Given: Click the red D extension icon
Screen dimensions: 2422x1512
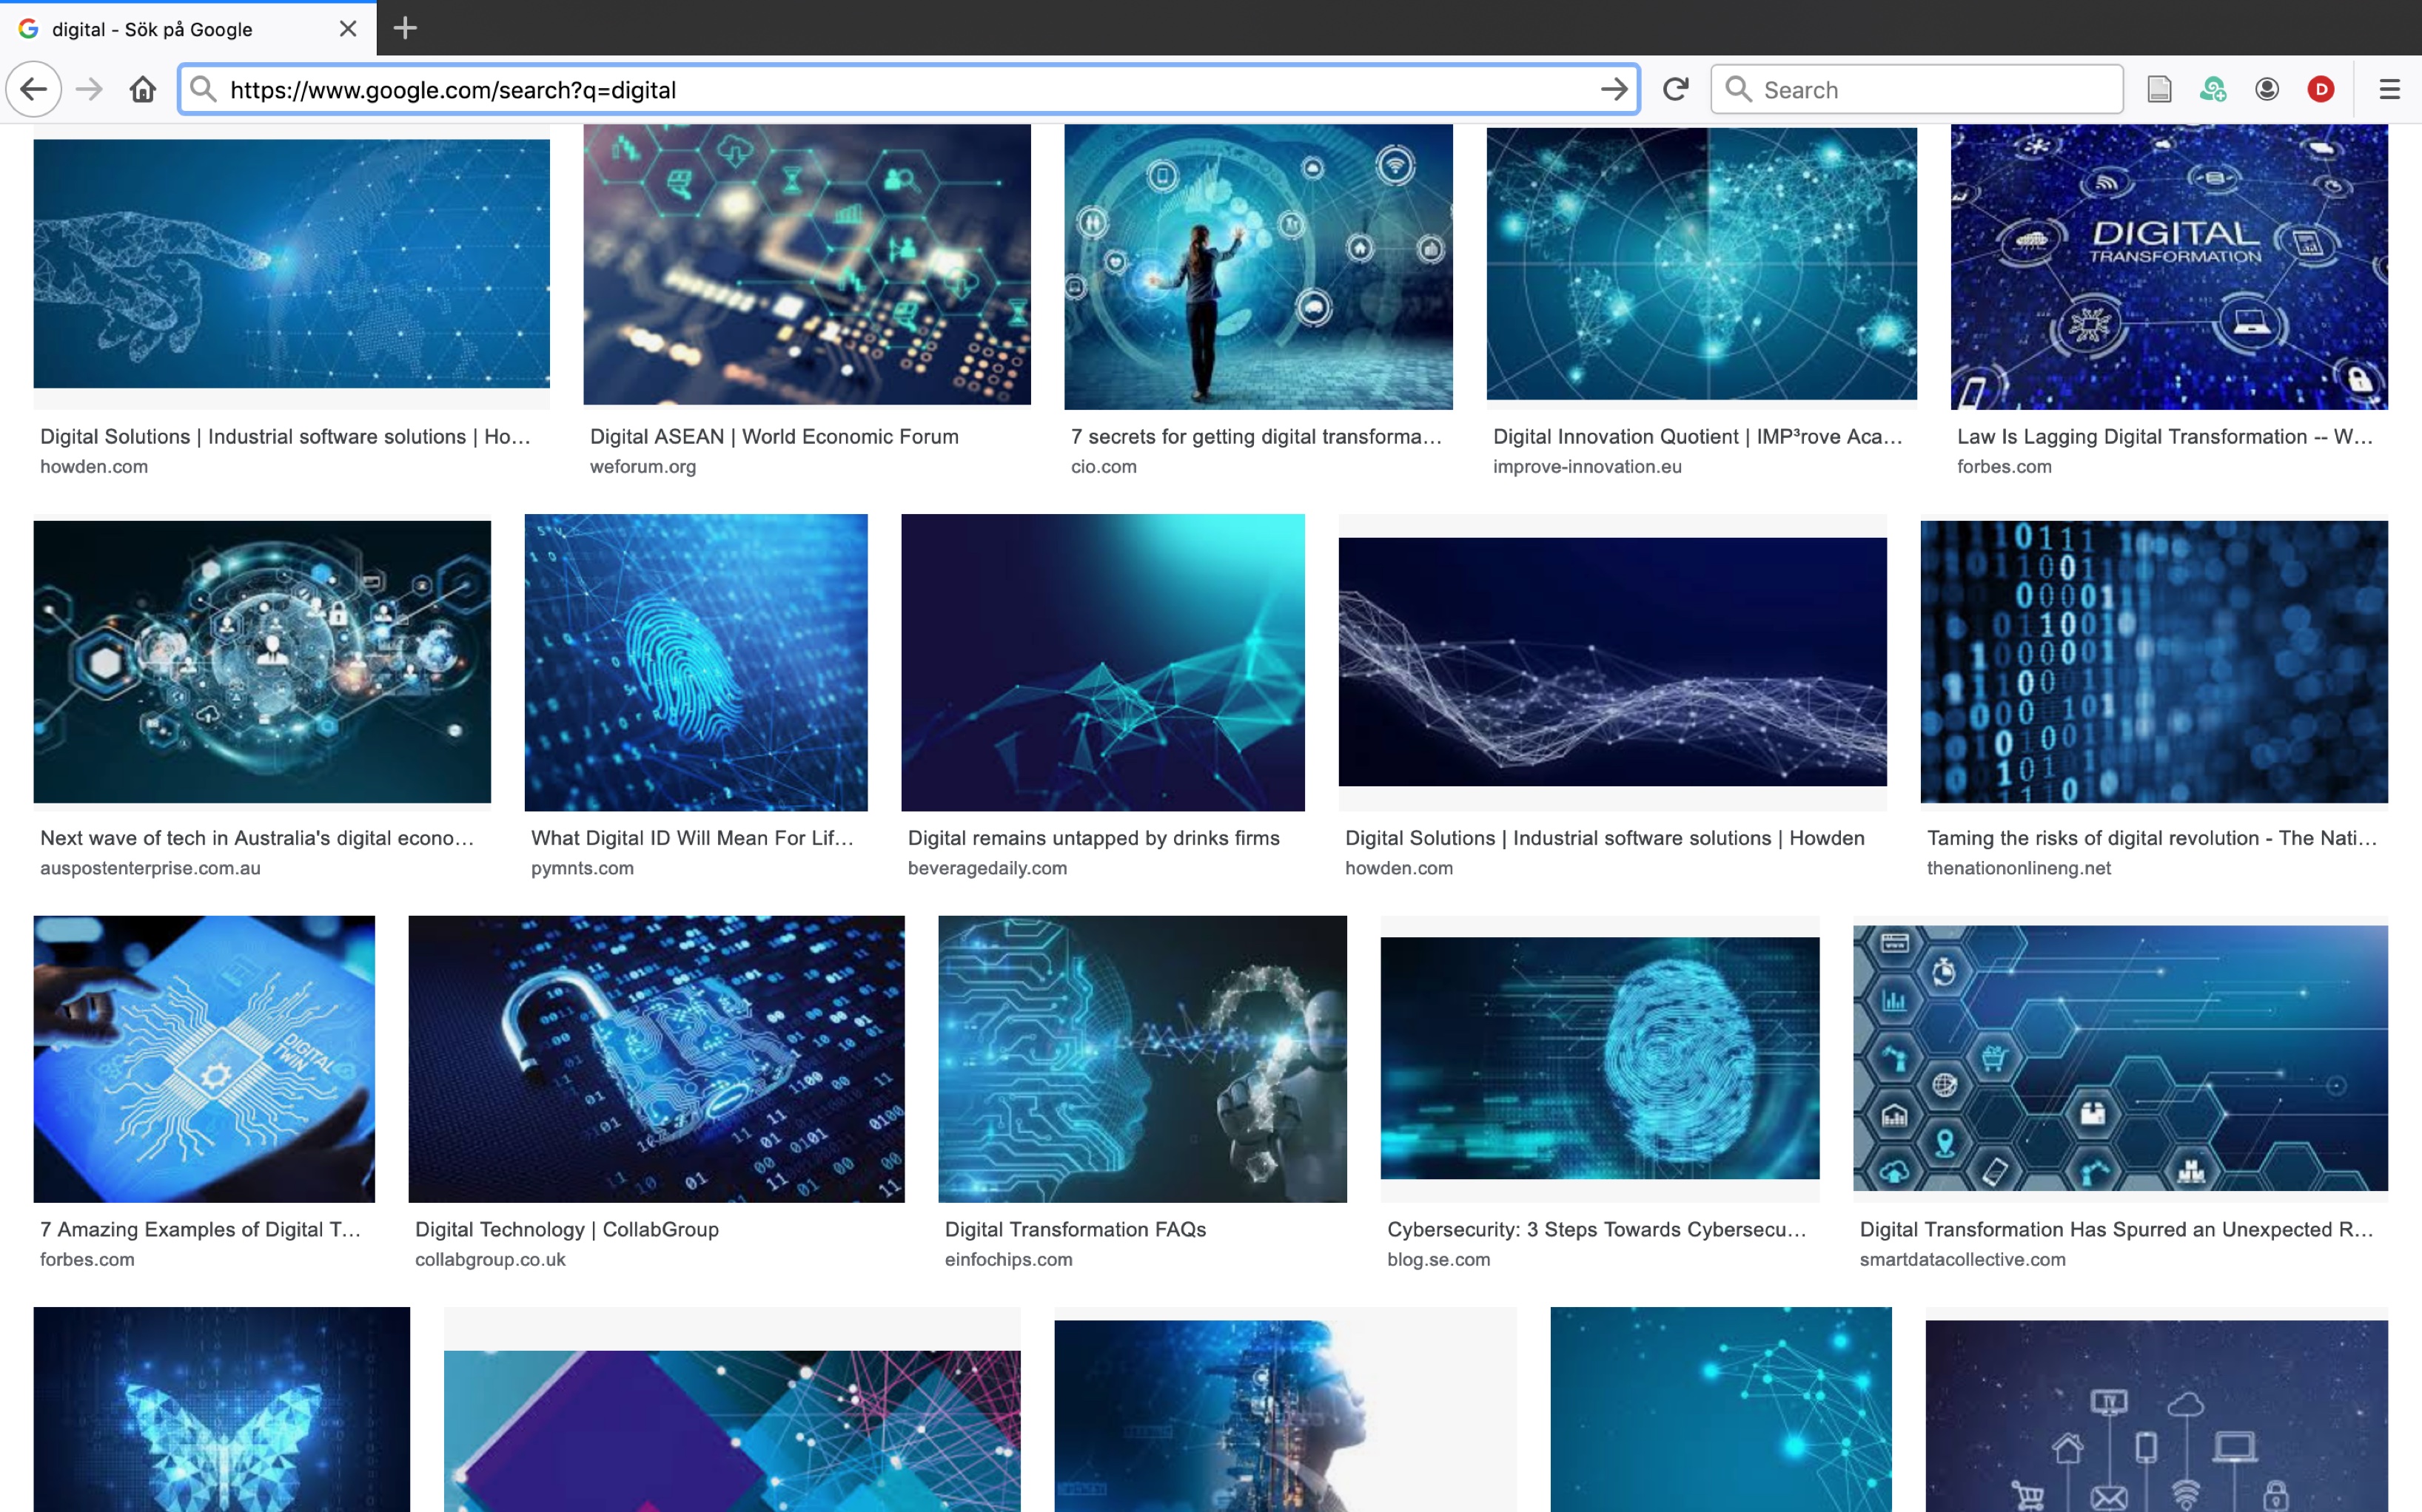Looking at the screenshot, I should pos(2321,90).
